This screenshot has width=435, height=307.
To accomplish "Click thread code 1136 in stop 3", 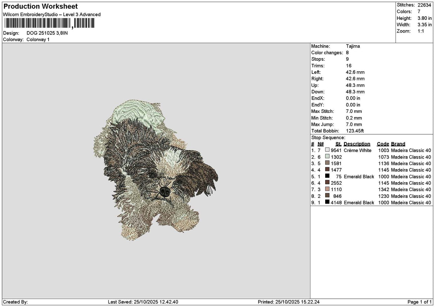I will pyautogui.click(x=384, y=163).
